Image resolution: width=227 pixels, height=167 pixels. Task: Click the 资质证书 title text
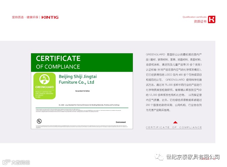(x=200, y=22)
